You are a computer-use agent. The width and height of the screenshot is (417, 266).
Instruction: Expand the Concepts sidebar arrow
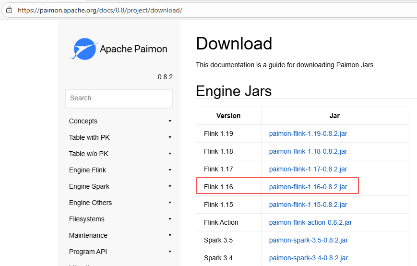[170, 121]
